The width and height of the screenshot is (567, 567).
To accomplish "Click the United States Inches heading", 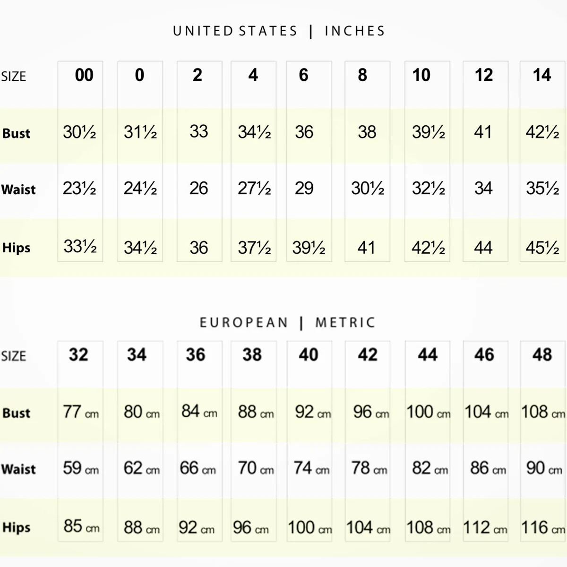I will click(x=279, y=31).
